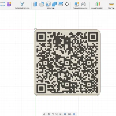The image size is (116, 116).
Task: Open the ÄNDERN dropdown menu
Action: point(51,8)
